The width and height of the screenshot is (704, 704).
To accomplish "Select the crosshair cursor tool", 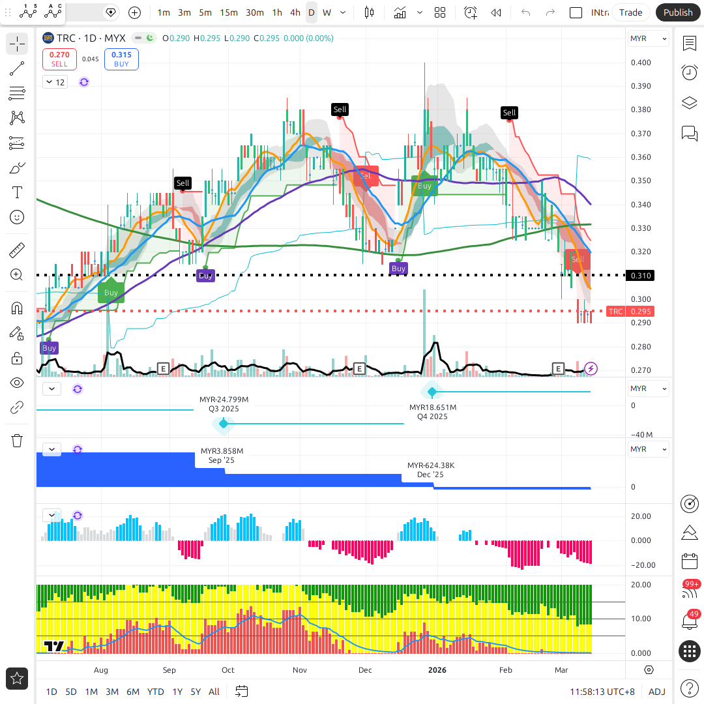I will click(17, 44).
